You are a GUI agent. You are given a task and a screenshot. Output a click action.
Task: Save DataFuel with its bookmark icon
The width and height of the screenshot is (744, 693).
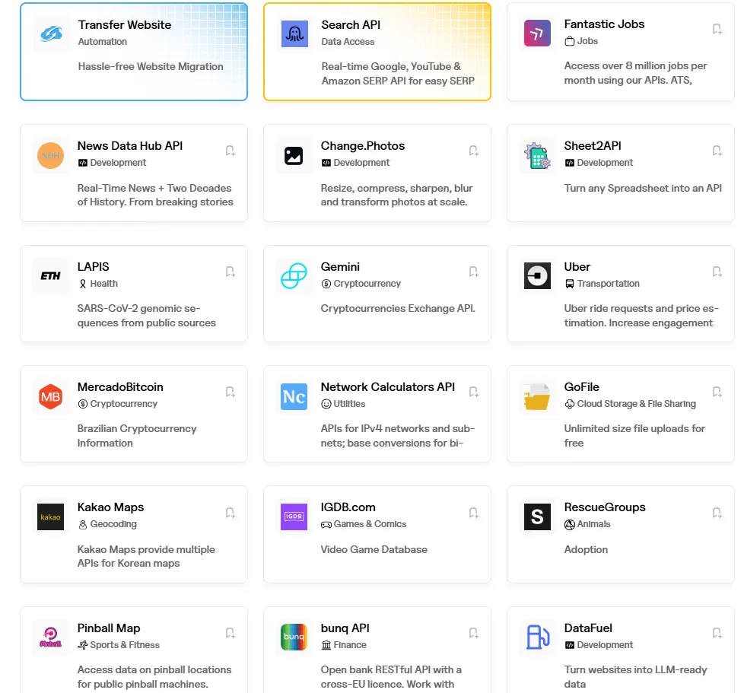point(717,633)
